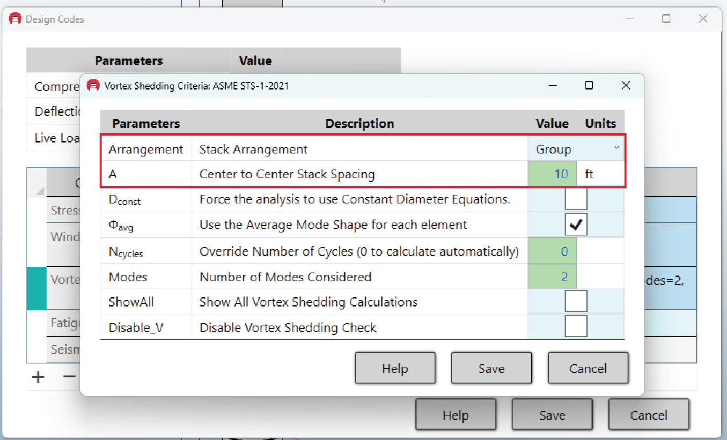The image size is (727, 440).
Task: Uncheck Use the Average Mode Shape checkbox
Action: click(576, 225)
